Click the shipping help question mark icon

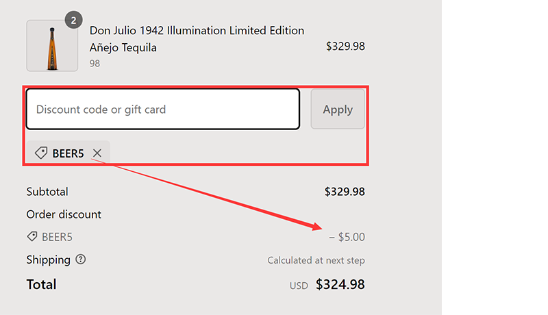click(x=81, y=260)
